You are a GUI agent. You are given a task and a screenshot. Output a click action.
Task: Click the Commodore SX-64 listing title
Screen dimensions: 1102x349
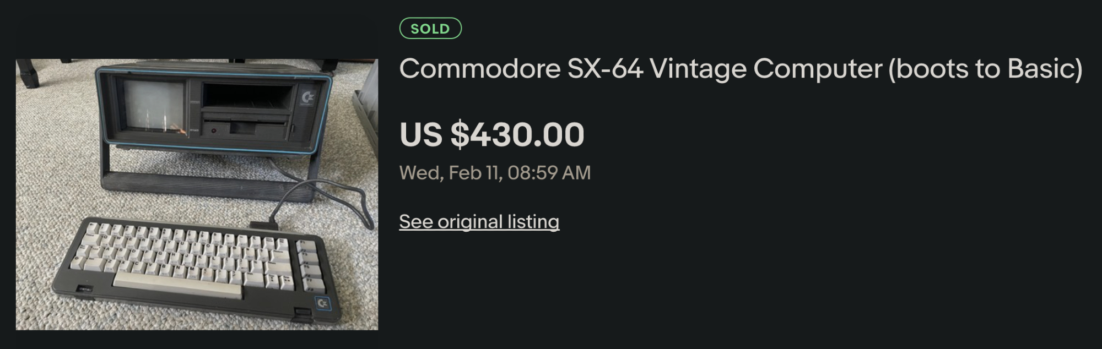(740, 69)
